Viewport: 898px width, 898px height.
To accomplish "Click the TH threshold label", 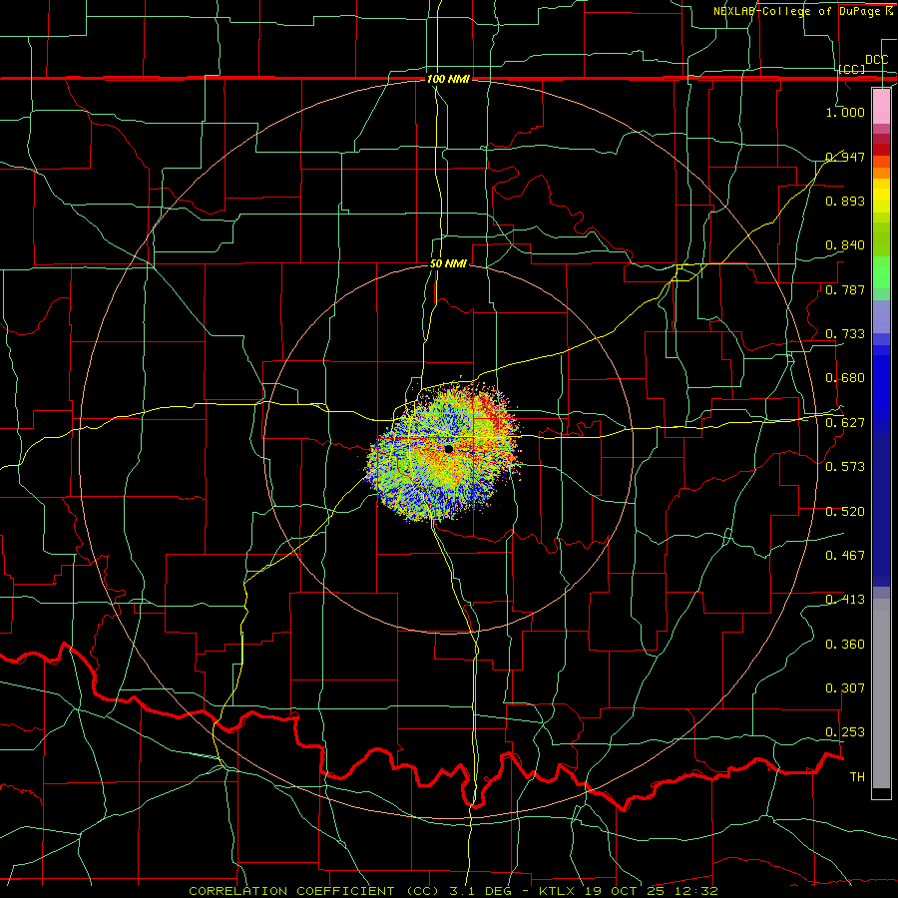I will click(x=857, y=777).
